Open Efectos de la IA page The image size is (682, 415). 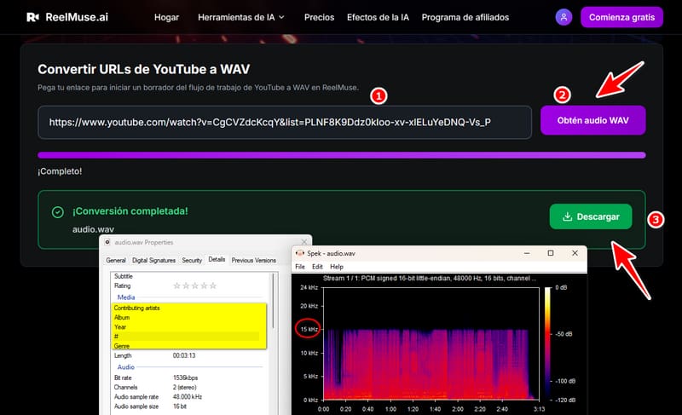coord(378,17)
